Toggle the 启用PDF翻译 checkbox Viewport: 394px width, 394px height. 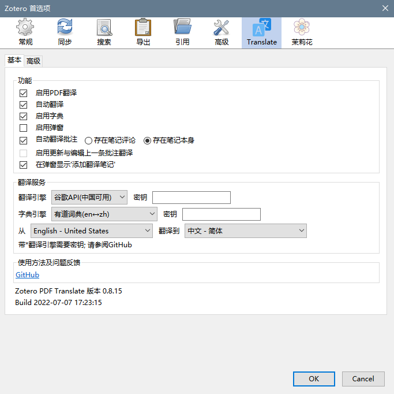pos(24,93)
